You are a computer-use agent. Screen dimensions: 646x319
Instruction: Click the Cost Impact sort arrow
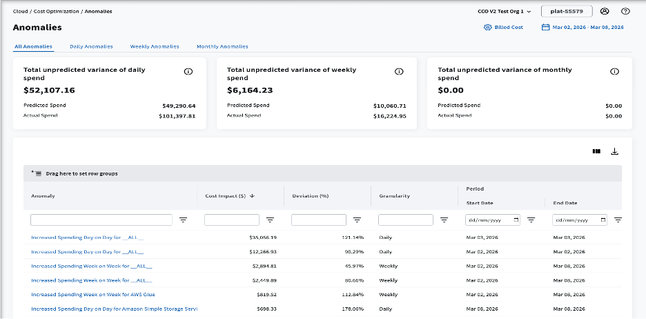252,196
